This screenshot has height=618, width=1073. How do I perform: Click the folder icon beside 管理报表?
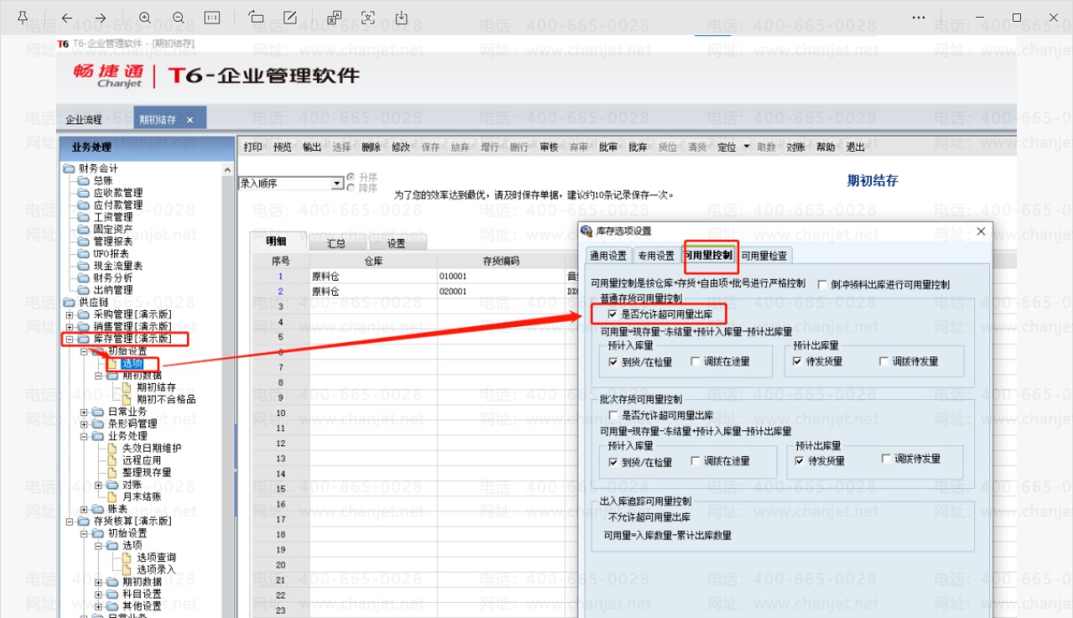83,241
